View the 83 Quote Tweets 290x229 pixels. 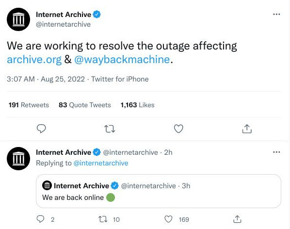pos(85,105)
